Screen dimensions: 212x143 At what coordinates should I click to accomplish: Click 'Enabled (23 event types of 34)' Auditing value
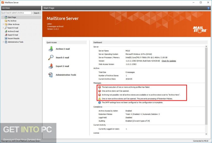[137, 121]
